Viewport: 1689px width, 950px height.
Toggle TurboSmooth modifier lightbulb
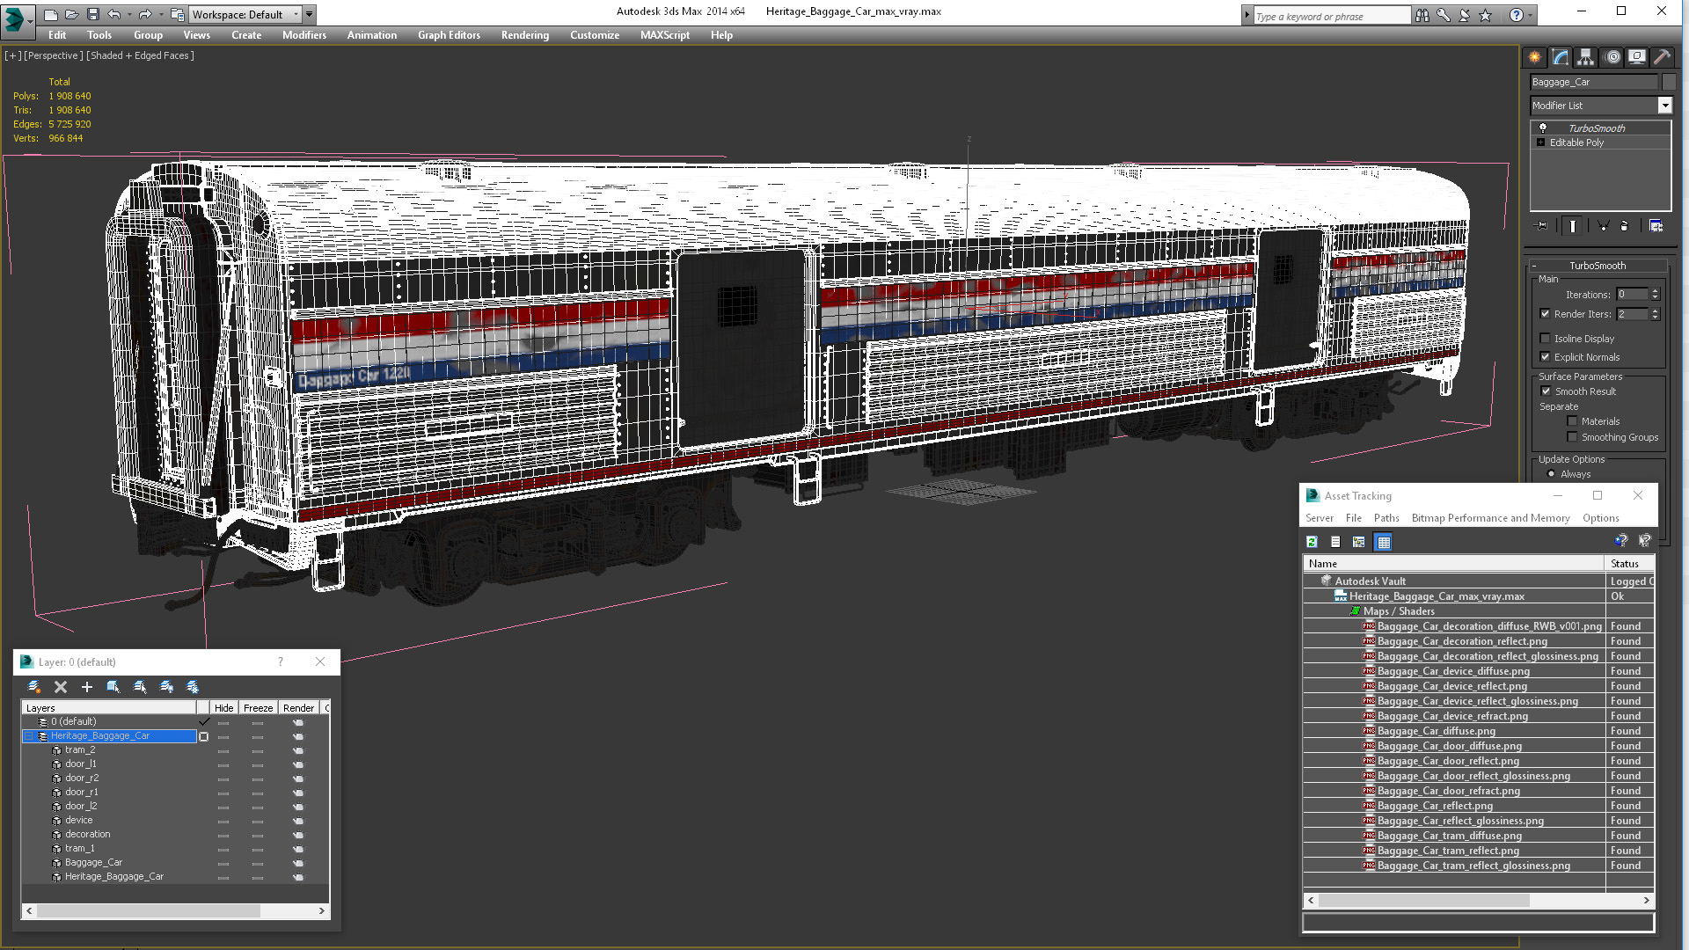point(1542,128)
